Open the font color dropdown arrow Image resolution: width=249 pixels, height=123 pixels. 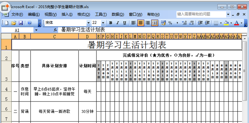pyautogui.click(x=242, y=23)
